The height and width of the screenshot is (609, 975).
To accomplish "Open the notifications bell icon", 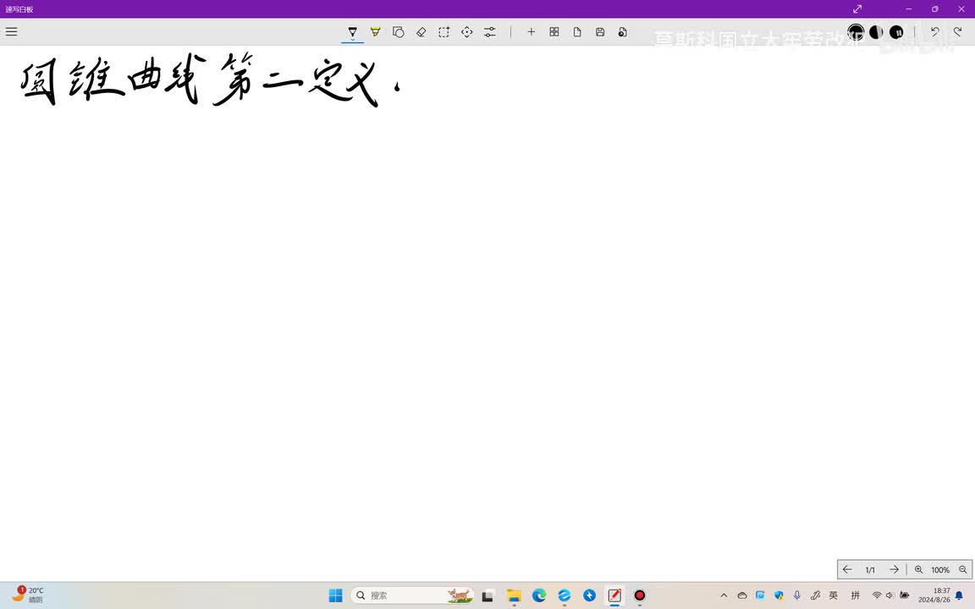I will click(x=959, y=595).
